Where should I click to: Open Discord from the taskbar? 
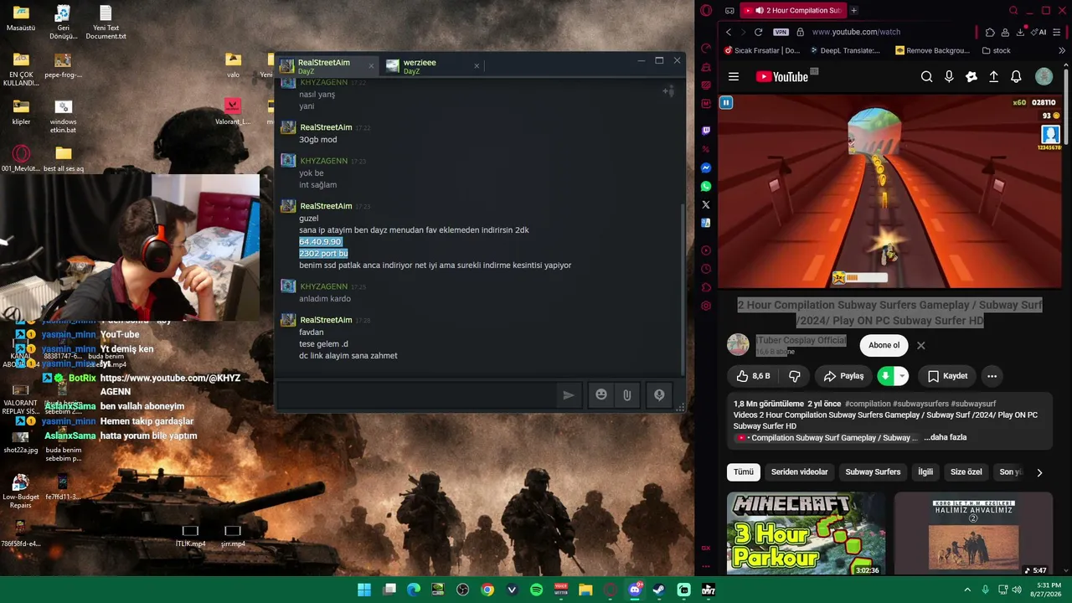click(635, 590)
